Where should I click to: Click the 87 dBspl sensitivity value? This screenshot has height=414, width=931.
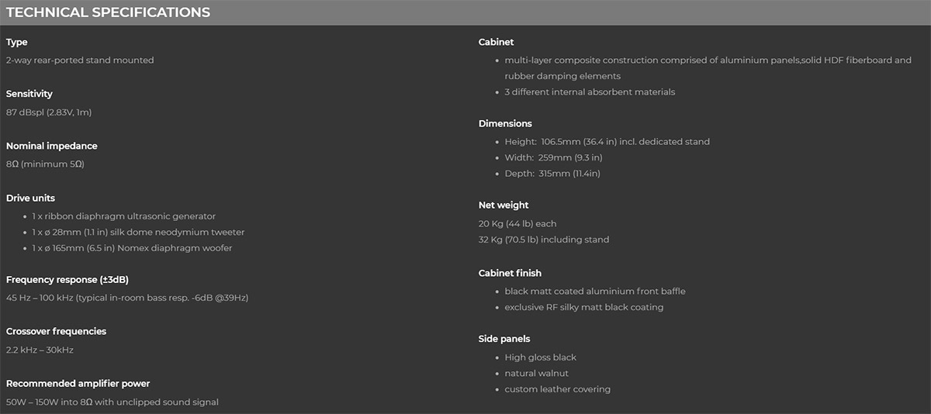pyautogui.click(x=49, y=112)
